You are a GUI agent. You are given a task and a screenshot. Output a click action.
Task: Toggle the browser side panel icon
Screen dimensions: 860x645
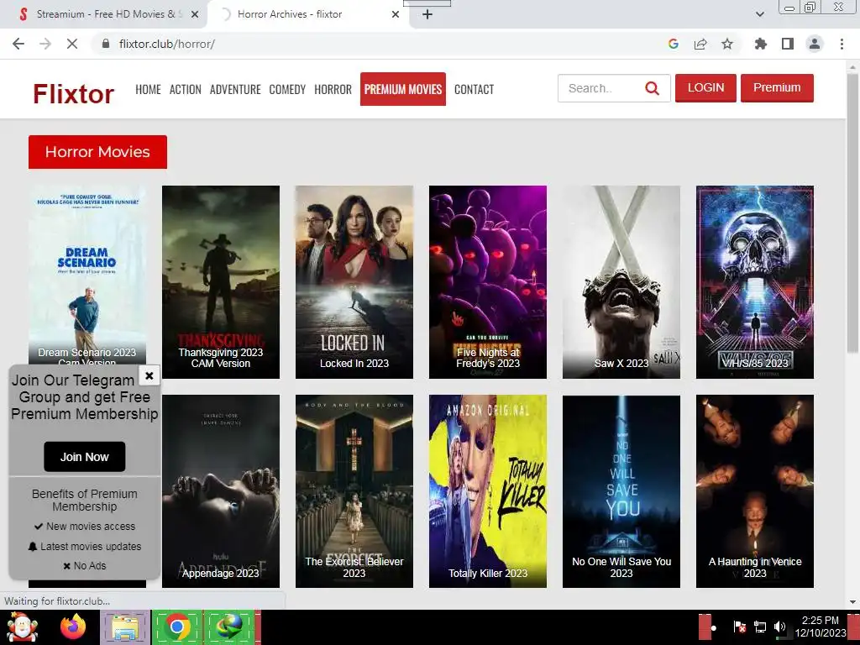(x=788, y=44)
